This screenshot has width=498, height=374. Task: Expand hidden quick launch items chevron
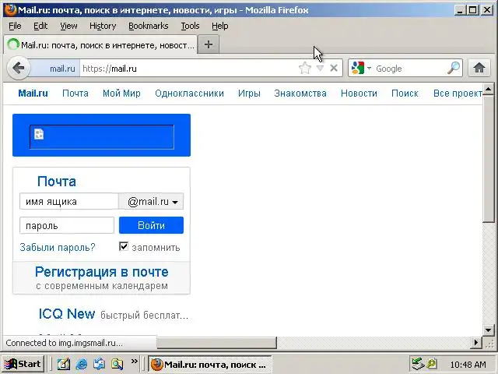click(135, 361)
